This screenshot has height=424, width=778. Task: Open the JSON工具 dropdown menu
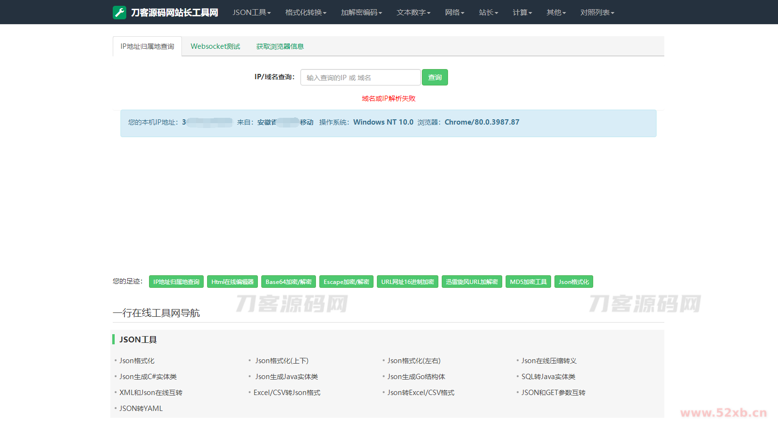pos(251,13)
